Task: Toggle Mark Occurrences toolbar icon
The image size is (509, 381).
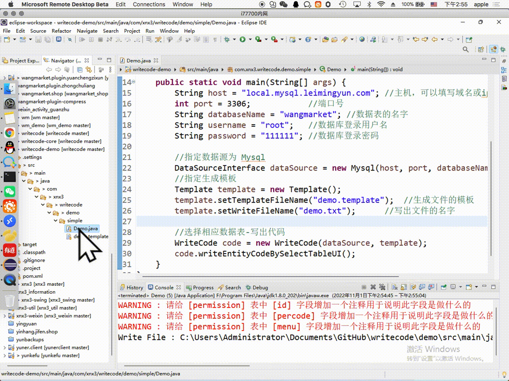Action: [x=179, y=39]
